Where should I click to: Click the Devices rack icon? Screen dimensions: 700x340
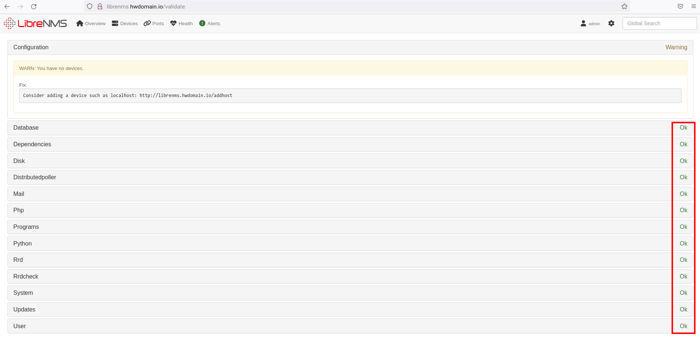[x=114, y=23]
